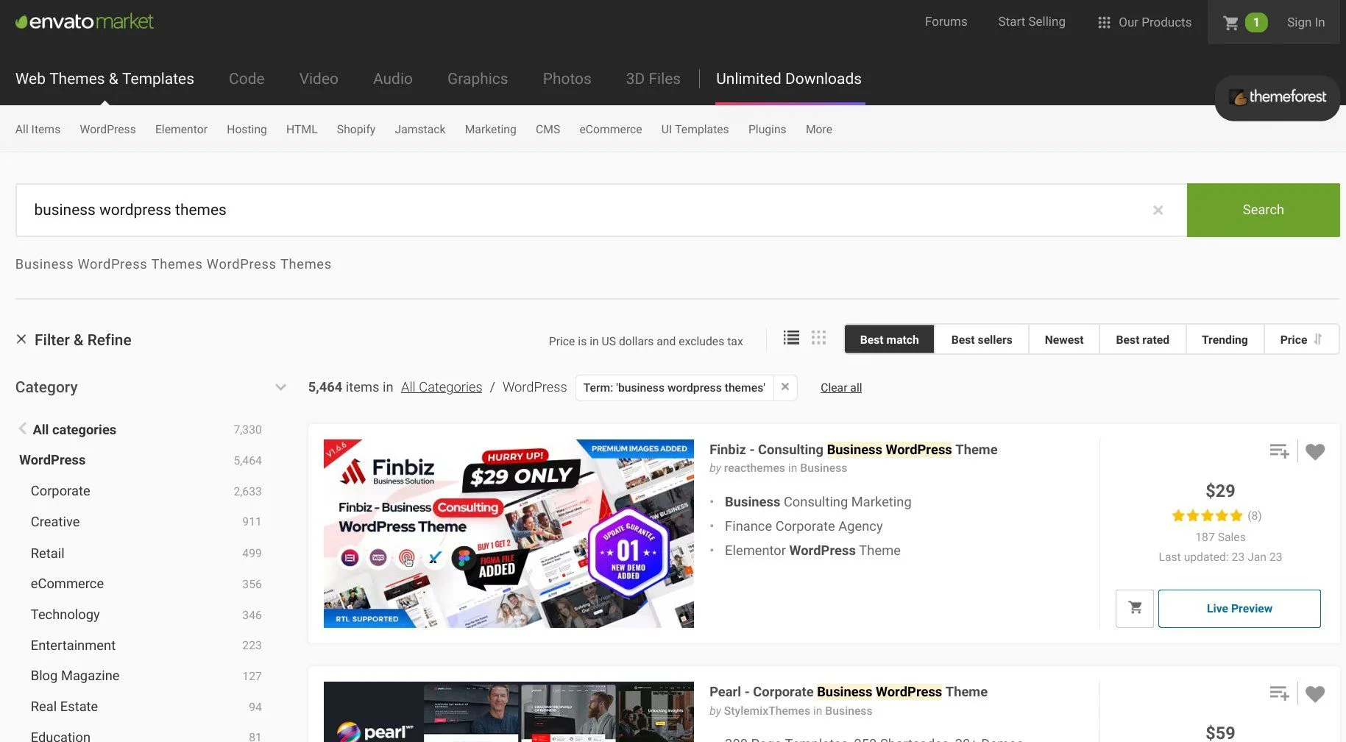Open the Graphics marketplace tab
1346x742 pixels.
click(477, 79)
